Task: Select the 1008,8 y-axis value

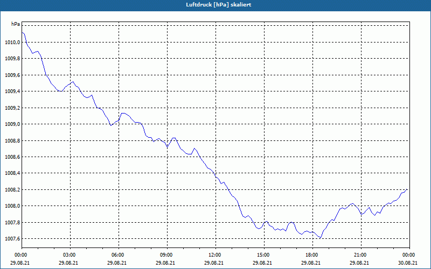Action: click(12, 140)
